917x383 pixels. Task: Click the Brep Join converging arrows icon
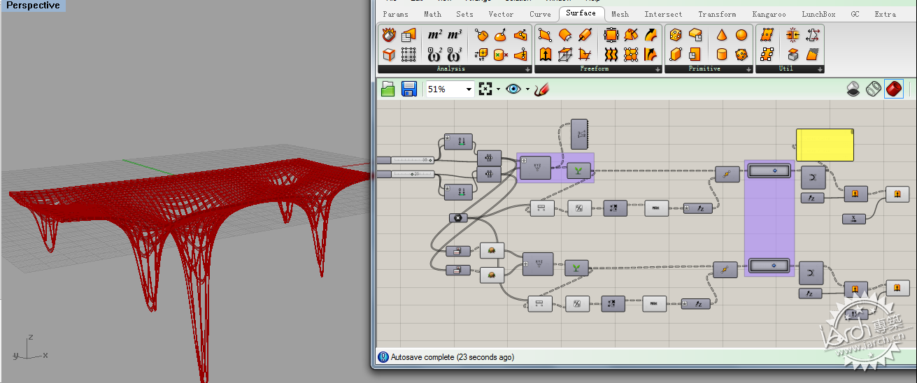792,35
